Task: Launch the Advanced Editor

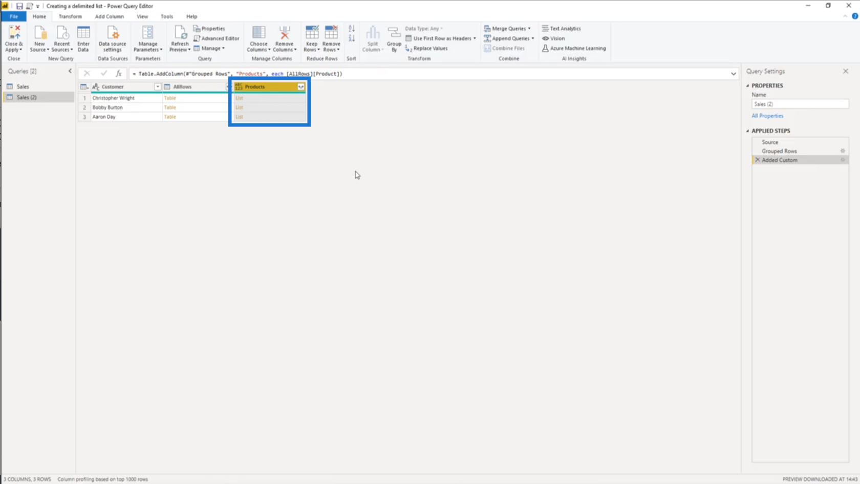Action: [216, 38]
